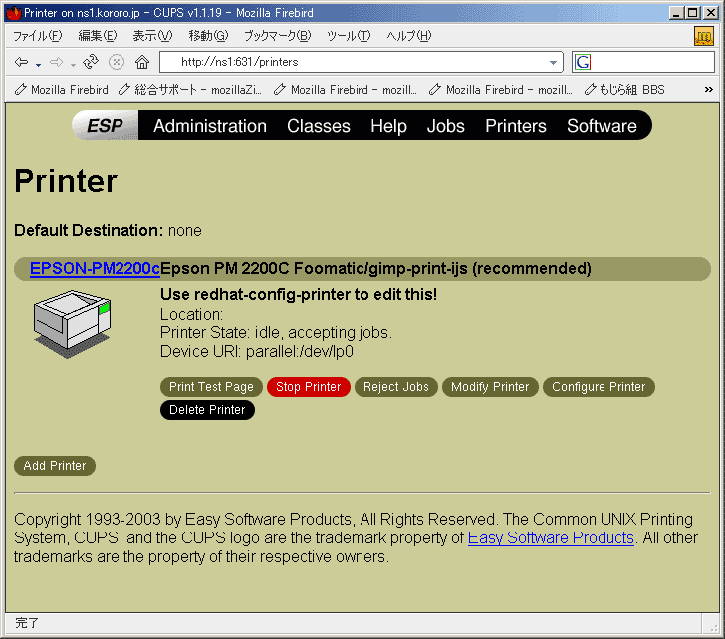Open the forward history dropdown arrow
Image resolution: width=725 pixels, height=639 pixels.
pyautogui.click(x=73, y=65)
